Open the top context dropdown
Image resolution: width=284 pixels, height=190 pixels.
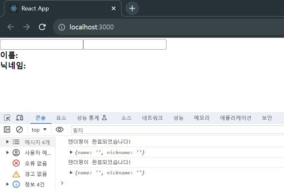[39, 130]
